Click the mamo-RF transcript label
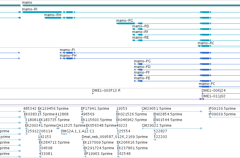Viewport: 240px width, 158px height. [x=140, y=32]
